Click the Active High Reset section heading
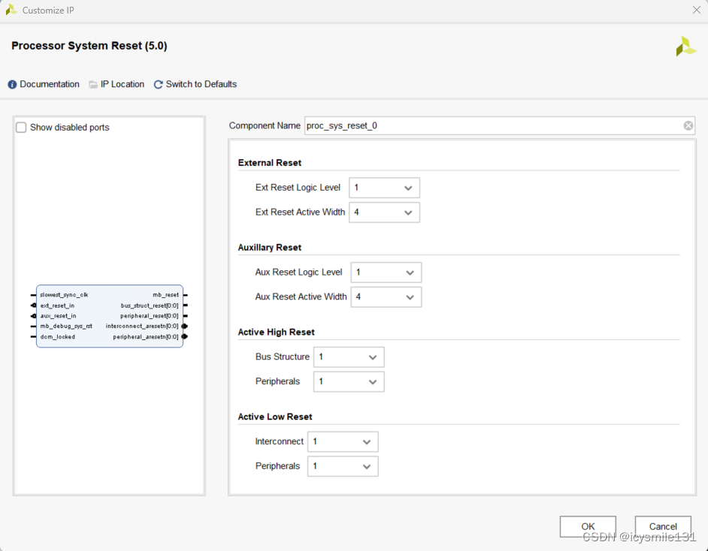The image size is (708, 551). click(x=277, y=333)
